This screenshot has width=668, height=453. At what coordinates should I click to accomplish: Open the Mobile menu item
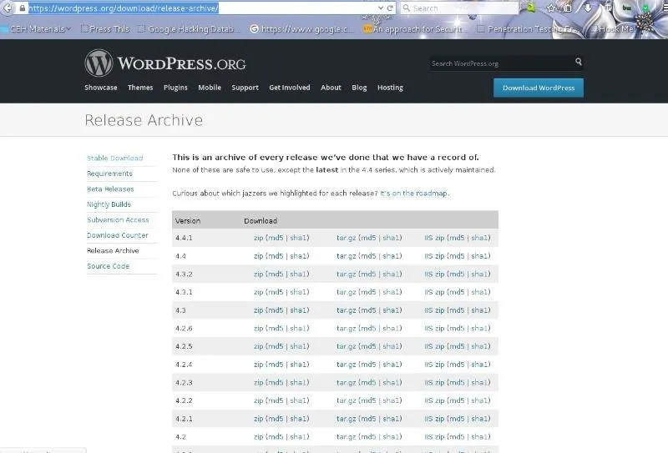(210, 88)
